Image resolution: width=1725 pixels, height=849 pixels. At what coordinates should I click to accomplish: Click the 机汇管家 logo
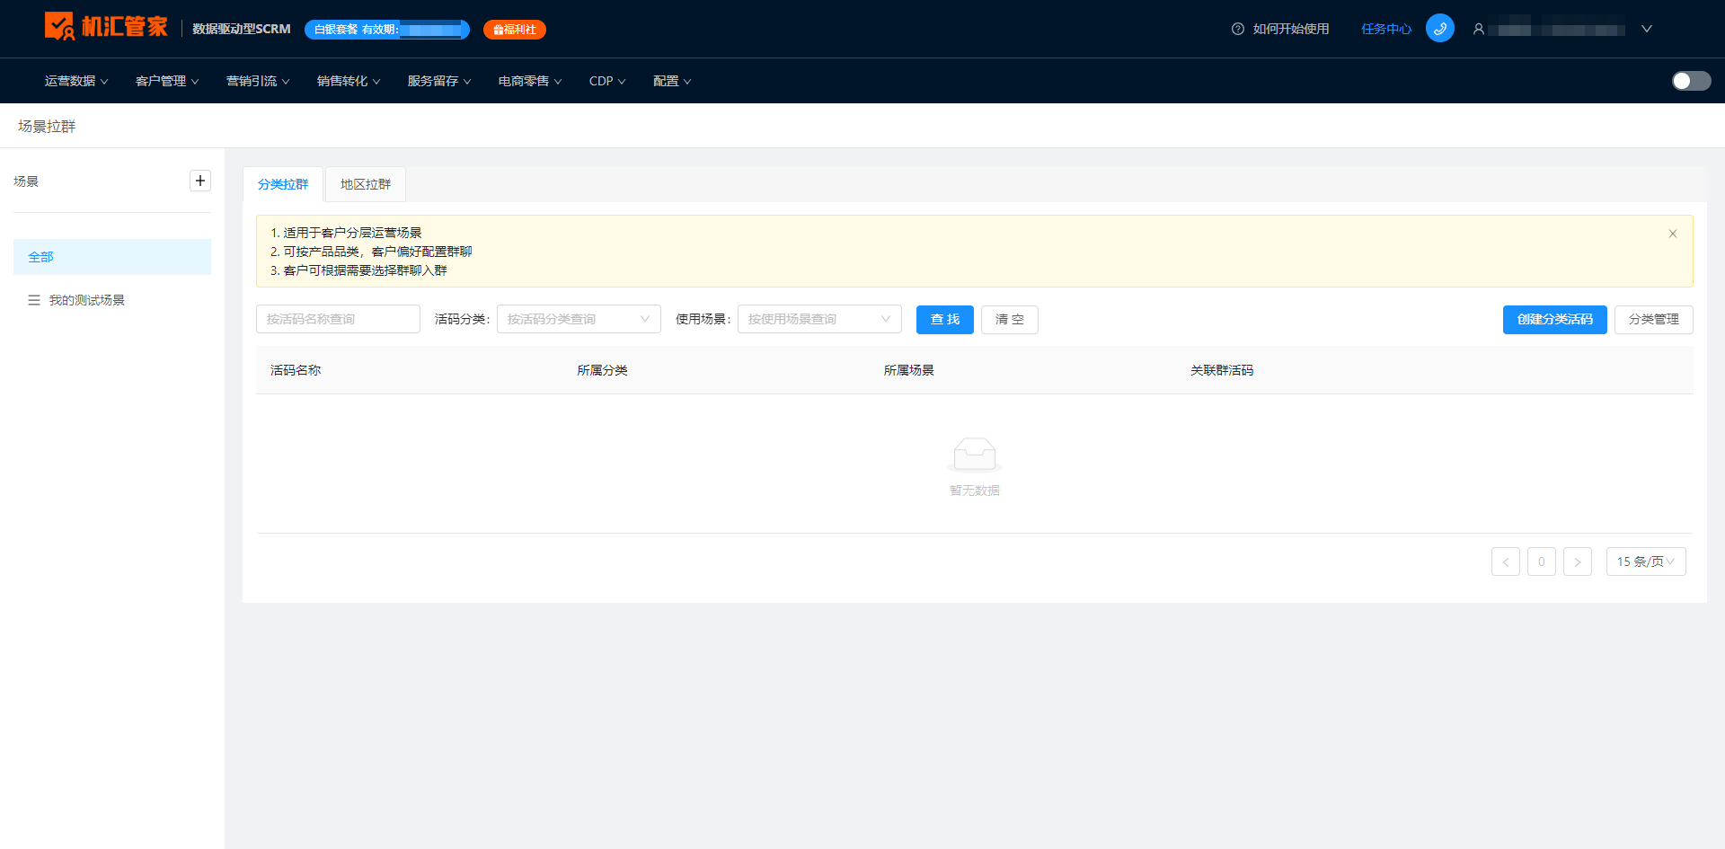pyautogui.click(x=106, y=26)
